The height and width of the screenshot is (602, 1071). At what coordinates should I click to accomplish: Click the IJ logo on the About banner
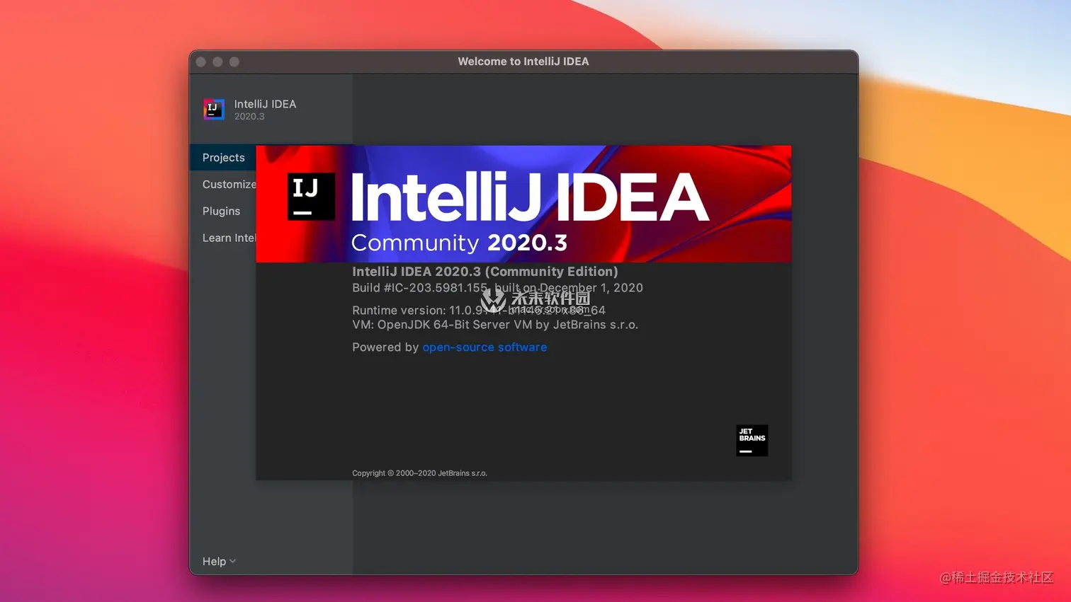[x=311, y=197]
